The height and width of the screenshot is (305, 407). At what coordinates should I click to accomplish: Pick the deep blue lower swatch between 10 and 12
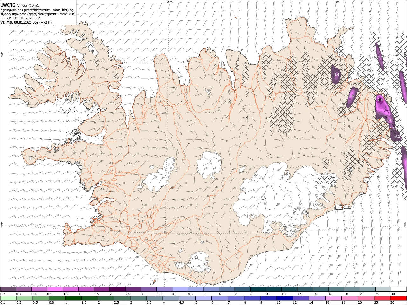point(285,298)
